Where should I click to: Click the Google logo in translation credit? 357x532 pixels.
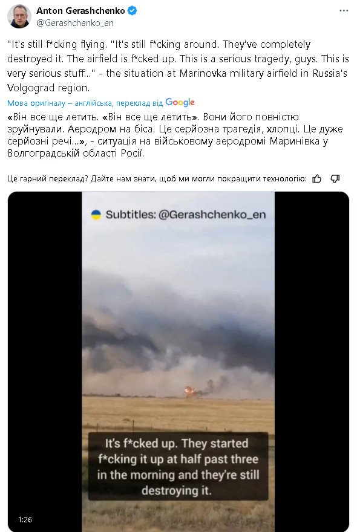pyautogui.click(x=180, y=102)
